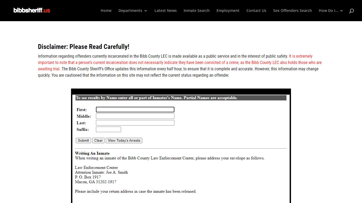
Task: Select the 'Disclaimer: Please Read Carefully!' heading
Action: click(84, 47)
